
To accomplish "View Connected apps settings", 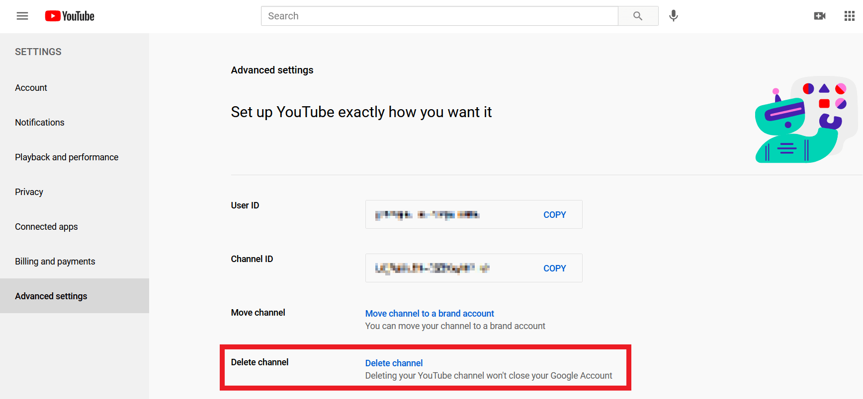I will (x=46, y=226).
